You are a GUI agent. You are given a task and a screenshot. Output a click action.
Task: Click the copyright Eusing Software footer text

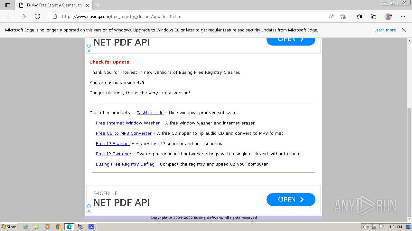click(x=203, y=218)
